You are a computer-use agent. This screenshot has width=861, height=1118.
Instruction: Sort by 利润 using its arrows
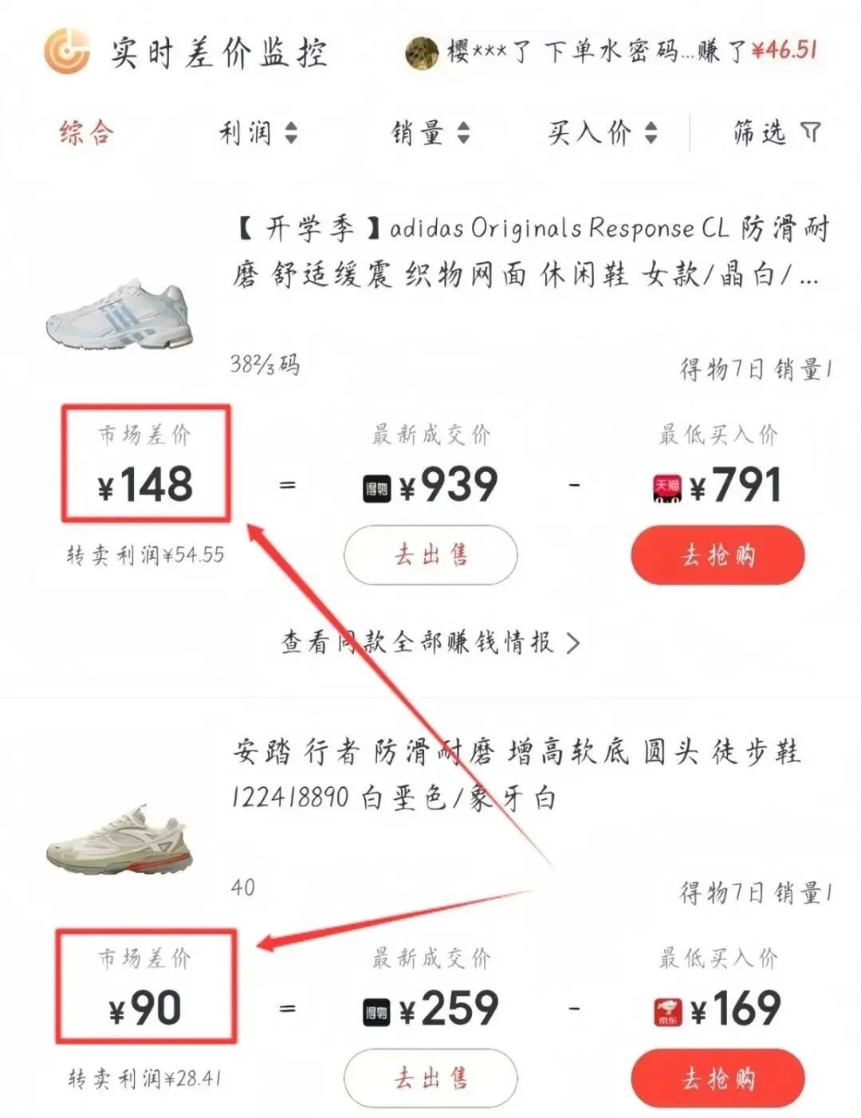click(x=291, y=132)
